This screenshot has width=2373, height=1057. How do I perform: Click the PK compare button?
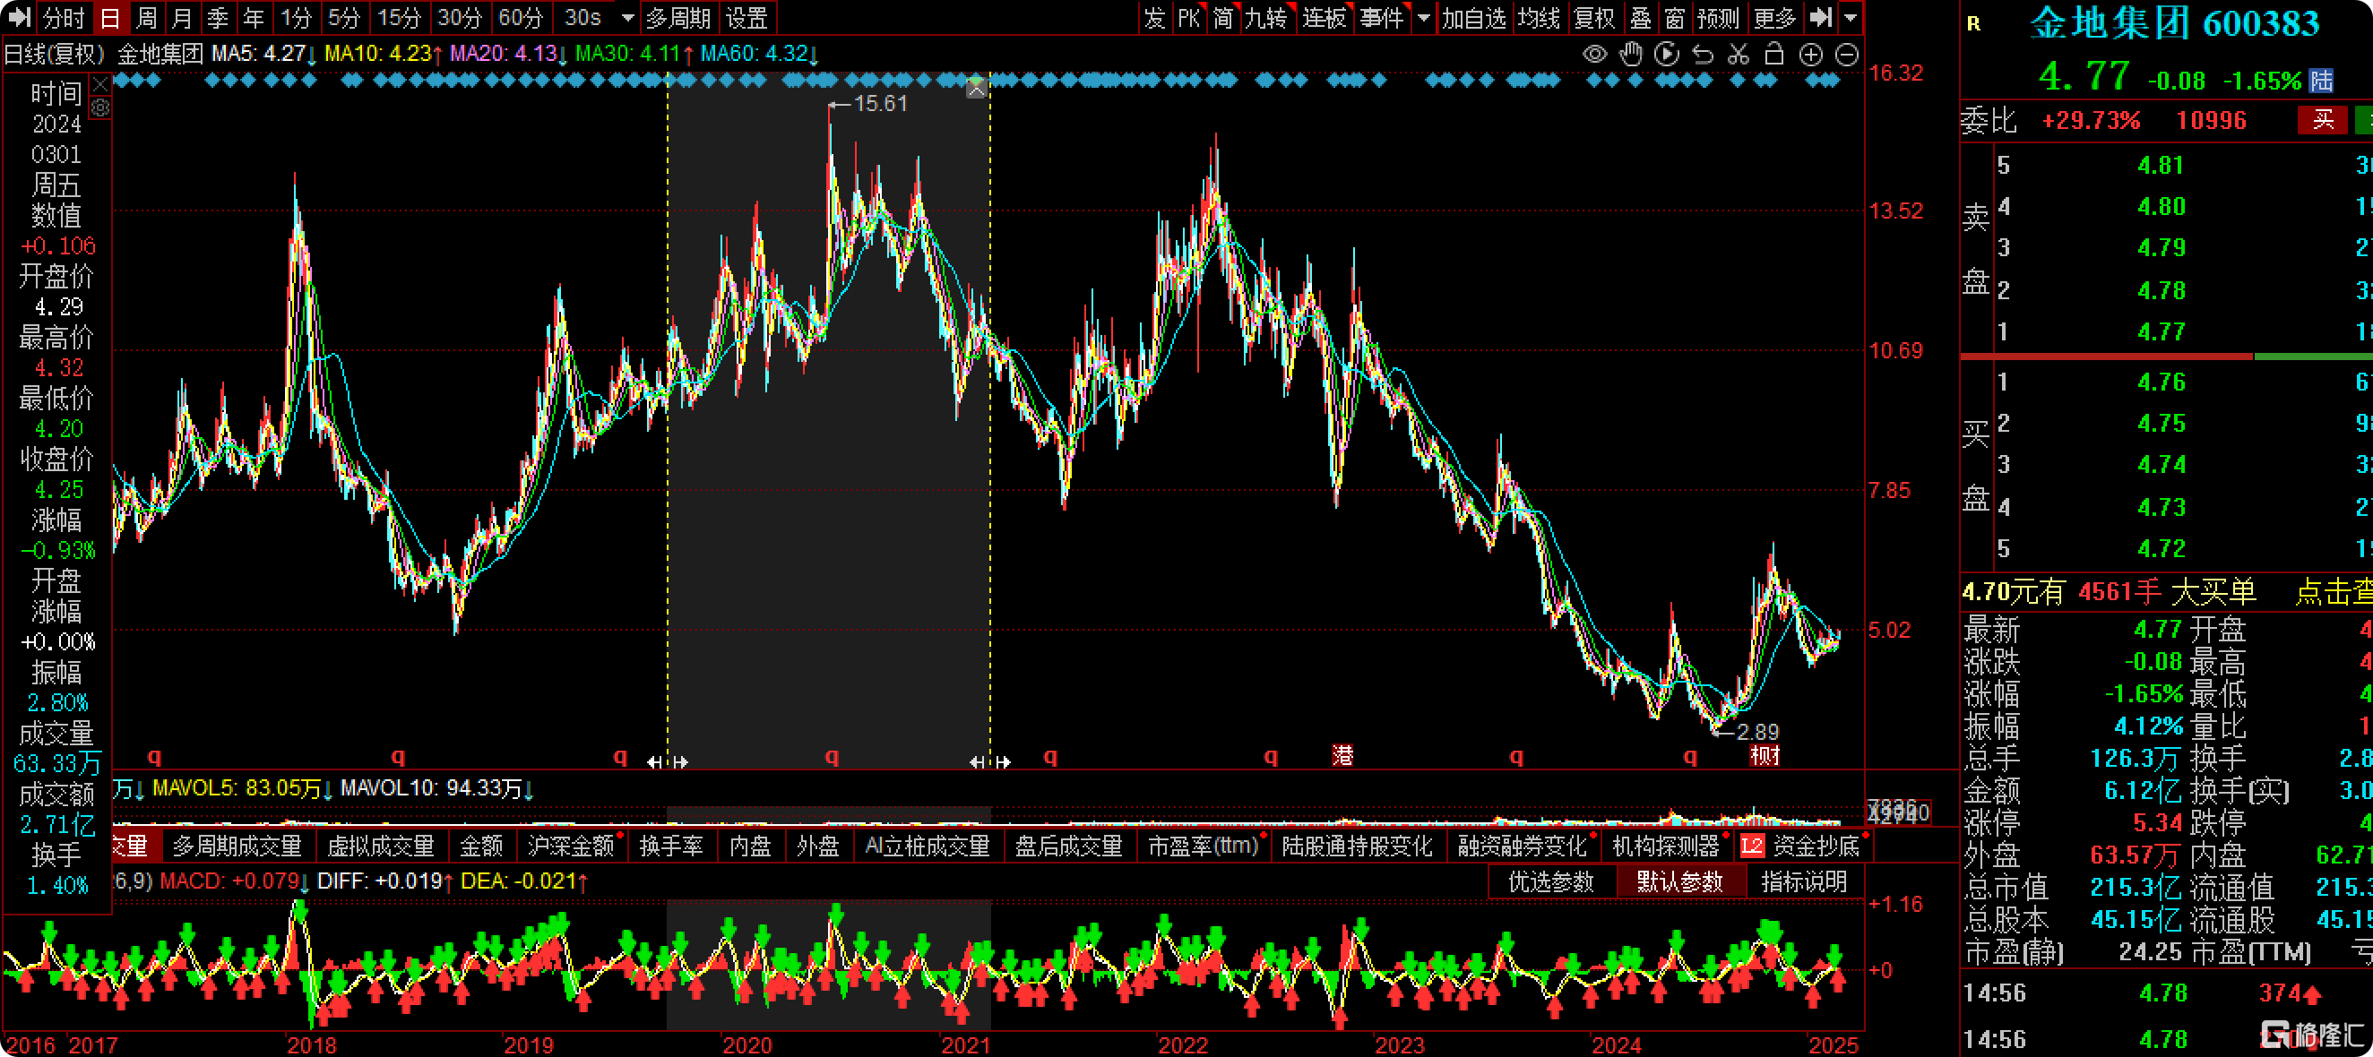1188,18
